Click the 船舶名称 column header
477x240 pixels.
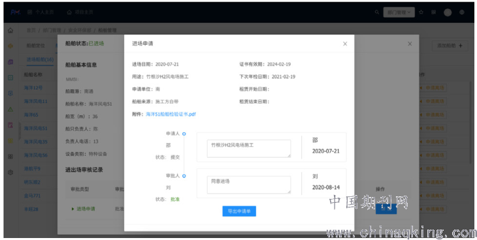pyautogui.click(x=33, y=74)
